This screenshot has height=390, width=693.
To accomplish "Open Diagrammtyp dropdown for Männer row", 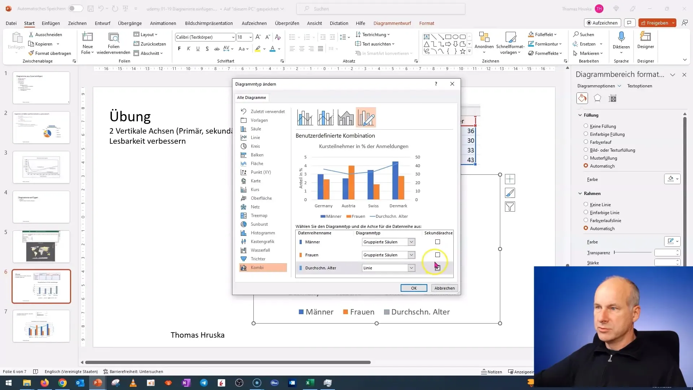I will point(410,242).
